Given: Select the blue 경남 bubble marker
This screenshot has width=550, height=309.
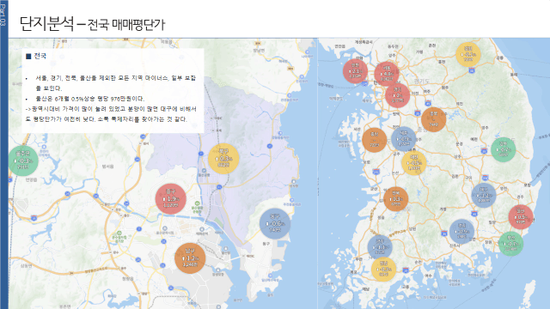Looking at the screenshot, I should tap(461, 232).
